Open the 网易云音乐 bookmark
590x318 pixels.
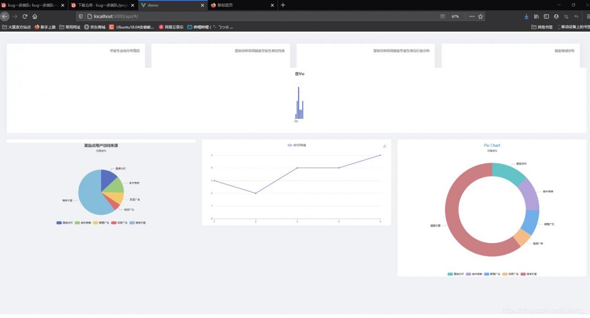coord(171,27)
